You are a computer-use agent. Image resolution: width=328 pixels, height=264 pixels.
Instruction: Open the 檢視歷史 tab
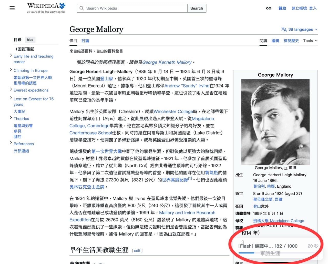coord(291,41)
